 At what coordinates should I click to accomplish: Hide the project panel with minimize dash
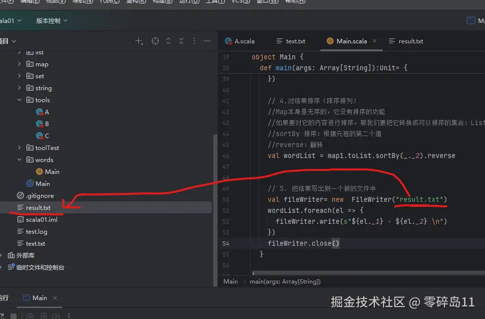207,41
